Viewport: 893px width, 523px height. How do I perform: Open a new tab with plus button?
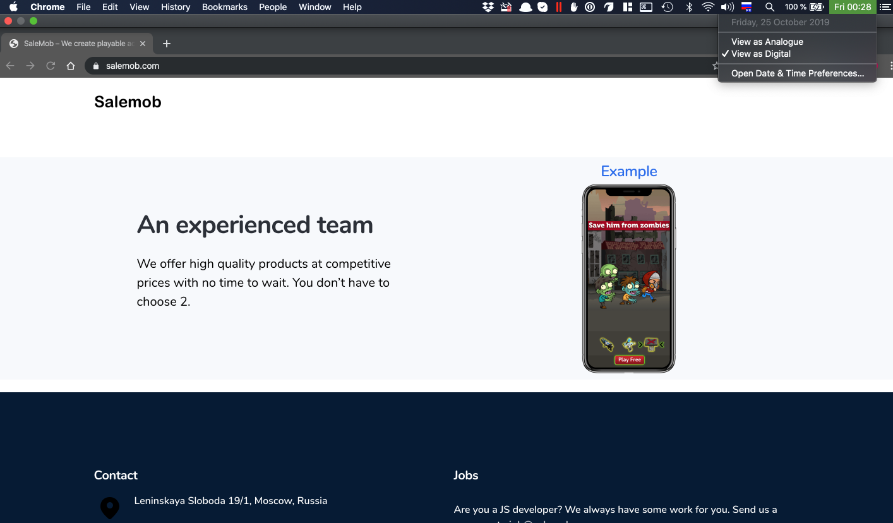coord(167,44)
